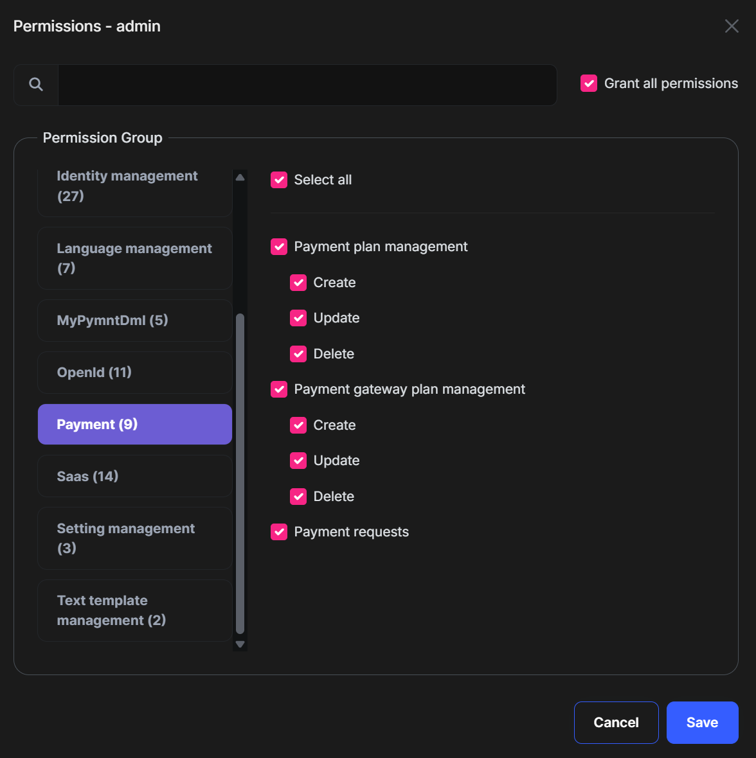Open Text template management (2) group

pos(134,610)
